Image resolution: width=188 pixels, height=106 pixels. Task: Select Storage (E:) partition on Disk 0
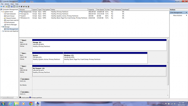click(99, 45)
